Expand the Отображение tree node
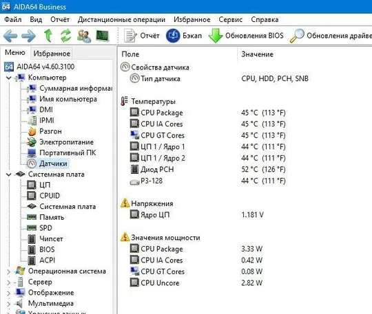Screen dimensions: 372x314 click(x=8, y=293)
